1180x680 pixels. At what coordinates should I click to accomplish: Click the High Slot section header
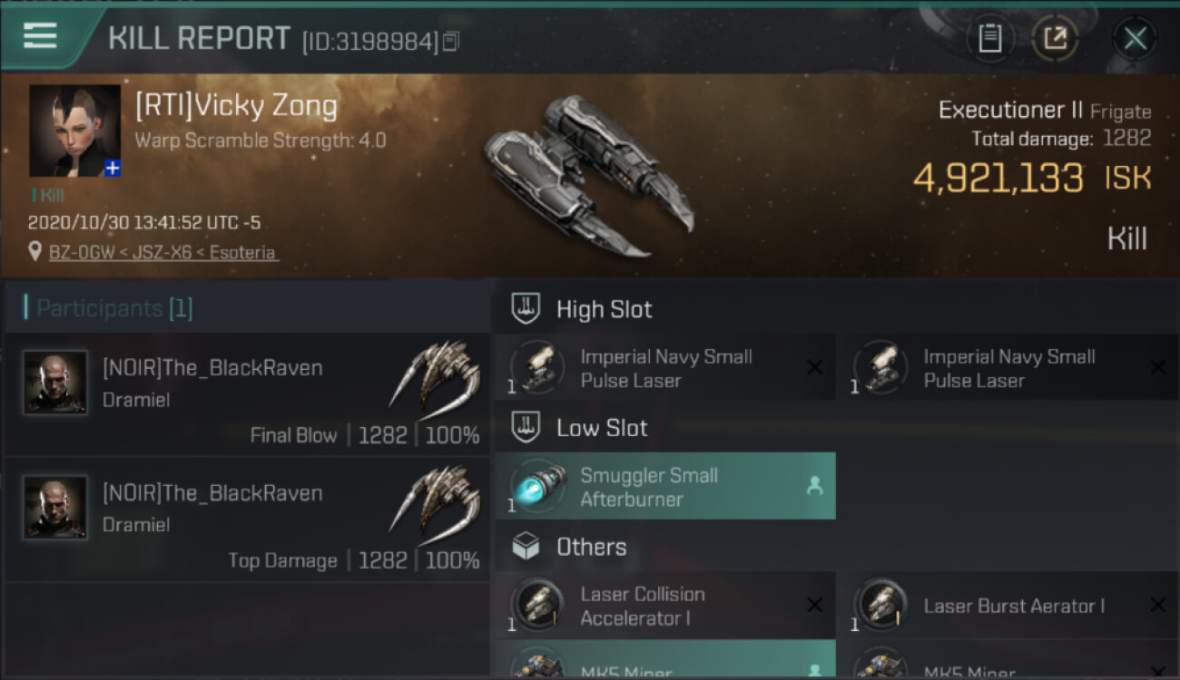coord(604,309)
